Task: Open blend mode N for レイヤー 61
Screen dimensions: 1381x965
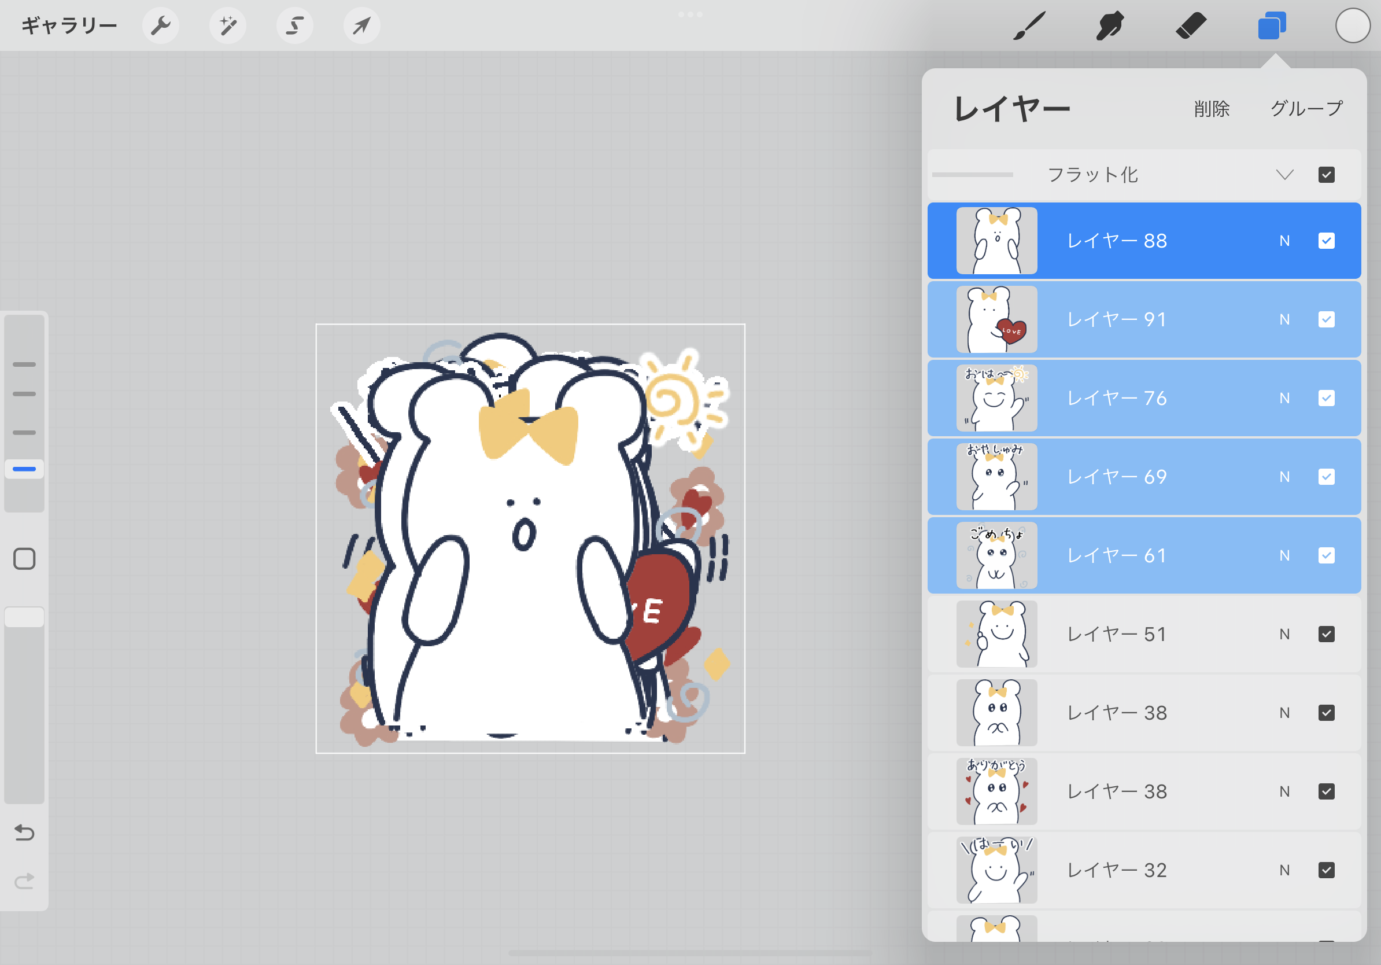Action: tap(1284, 555)
